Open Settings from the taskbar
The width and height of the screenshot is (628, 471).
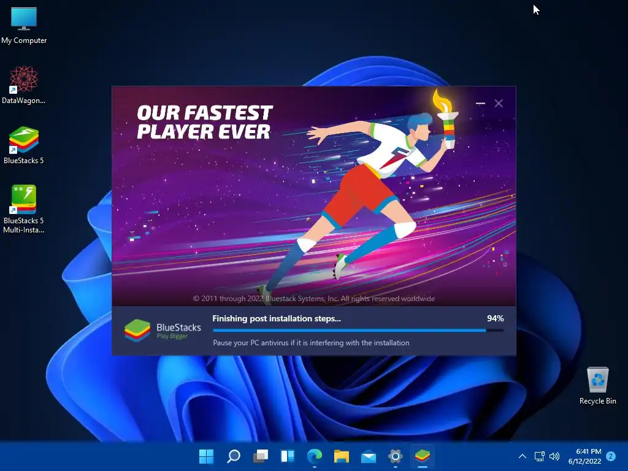coord(396,456)
